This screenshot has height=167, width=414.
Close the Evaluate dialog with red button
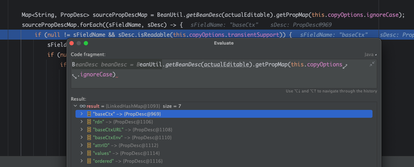tap(72, 43)
